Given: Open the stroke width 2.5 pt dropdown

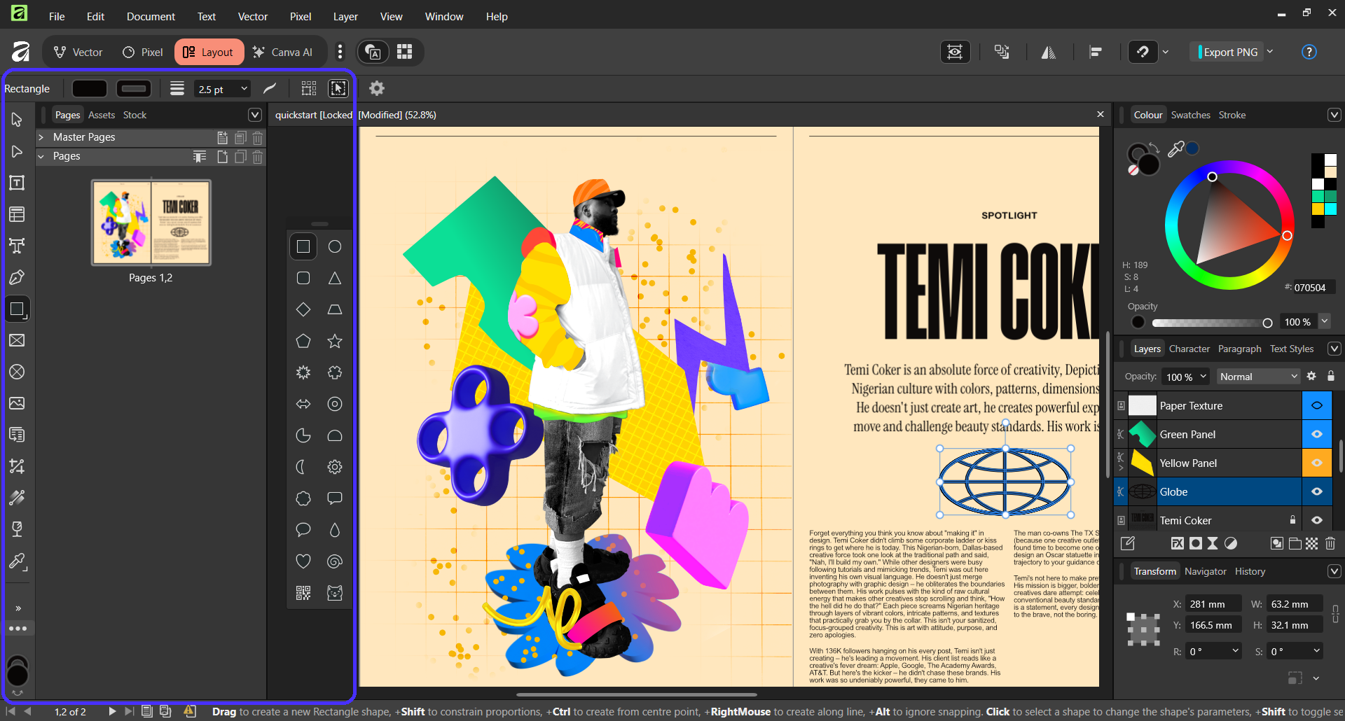Looking at the screenshot, I should pos(244,89).
